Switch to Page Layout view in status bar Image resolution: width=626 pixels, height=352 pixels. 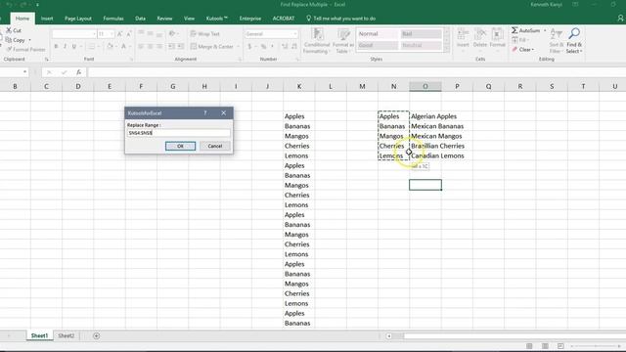coord(545,346)
